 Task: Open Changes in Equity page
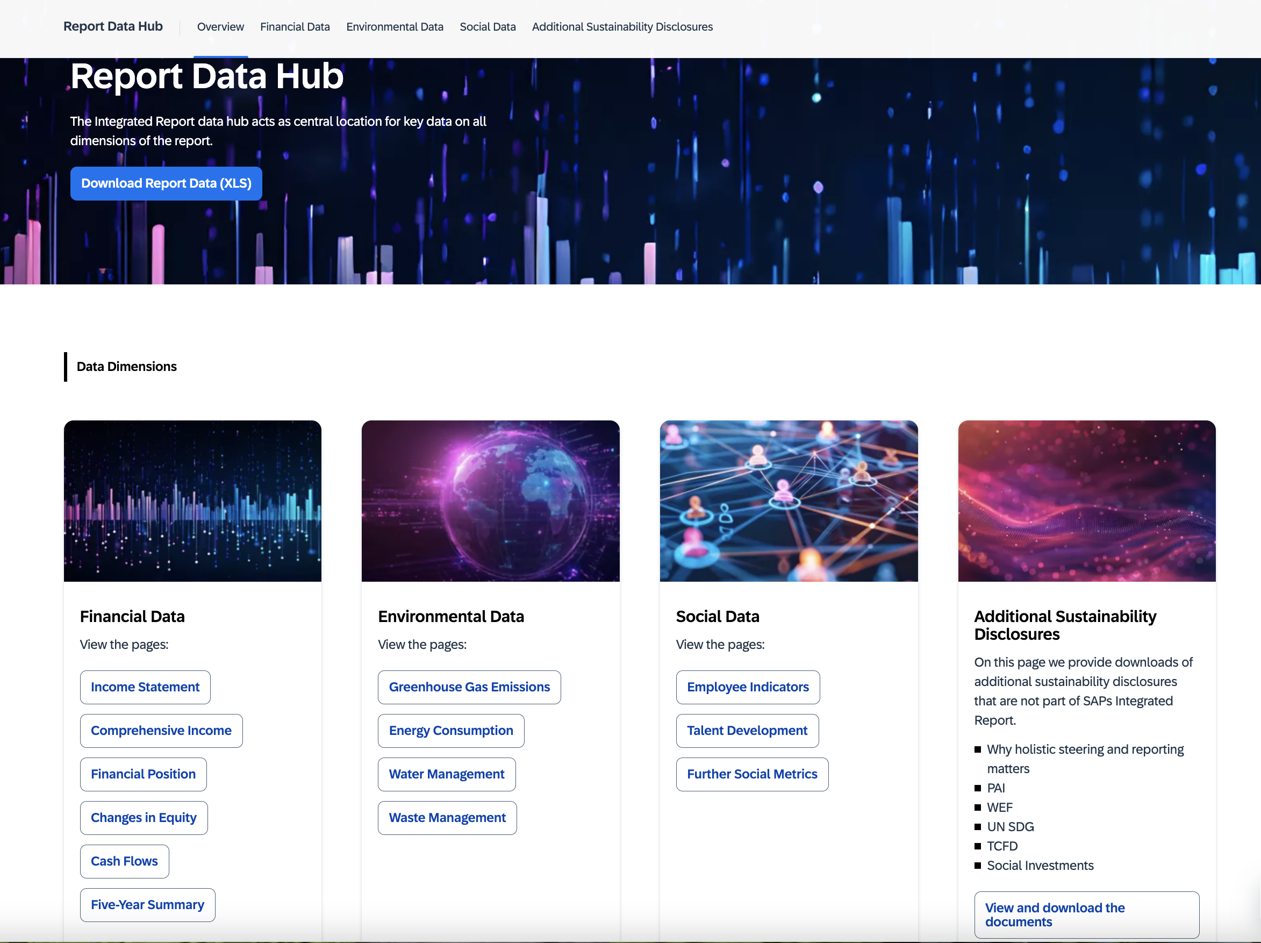(144, 818)
